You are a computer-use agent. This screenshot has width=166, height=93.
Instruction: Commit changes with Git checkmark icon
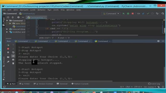pos(148,14)
